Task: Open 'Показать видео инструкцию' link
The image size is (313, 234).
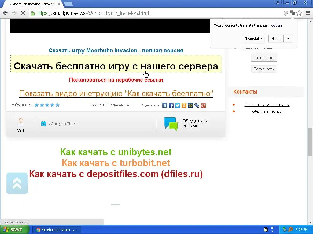Action: [116, 94]
